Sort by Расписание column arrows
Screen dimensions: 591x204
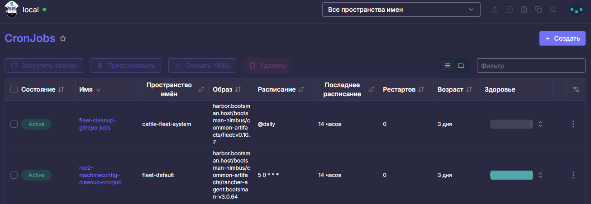(301, 90)
